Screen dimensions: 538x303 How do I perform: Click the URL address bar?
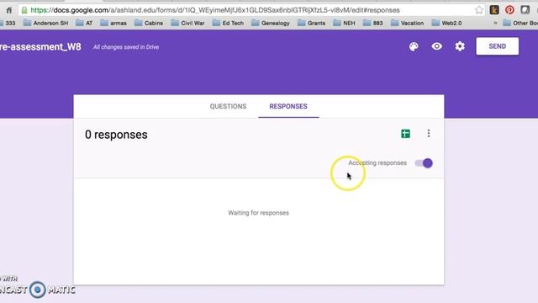click(x=251, y=10)
